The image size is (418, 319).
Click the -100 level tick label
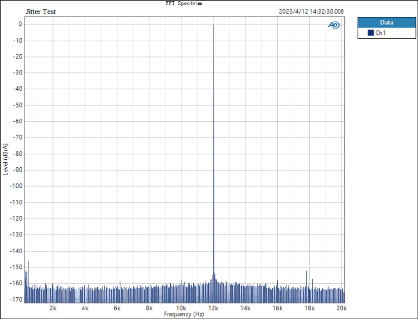tap(17, 186)
